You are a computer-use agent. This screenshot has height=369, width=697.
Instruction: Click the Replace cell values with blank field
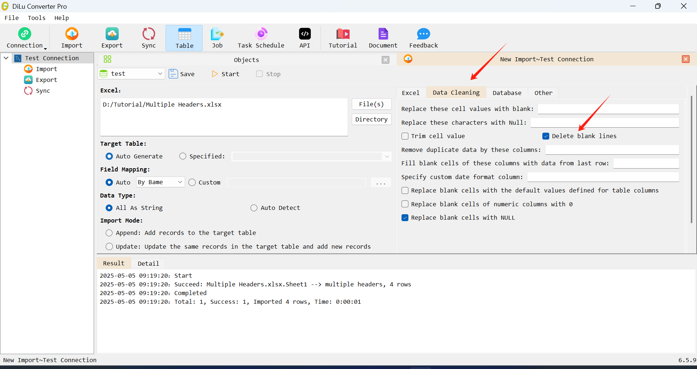pos(608,109)
